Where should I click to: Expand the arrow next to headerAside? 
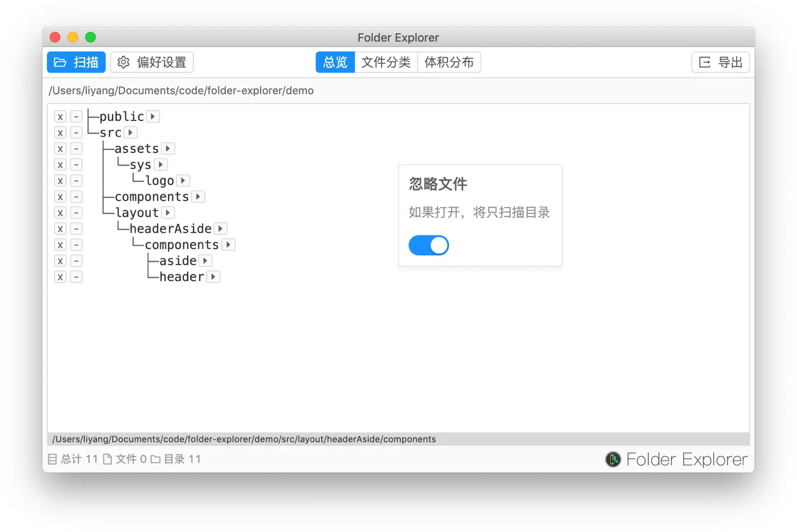click(x=220, y=228)
